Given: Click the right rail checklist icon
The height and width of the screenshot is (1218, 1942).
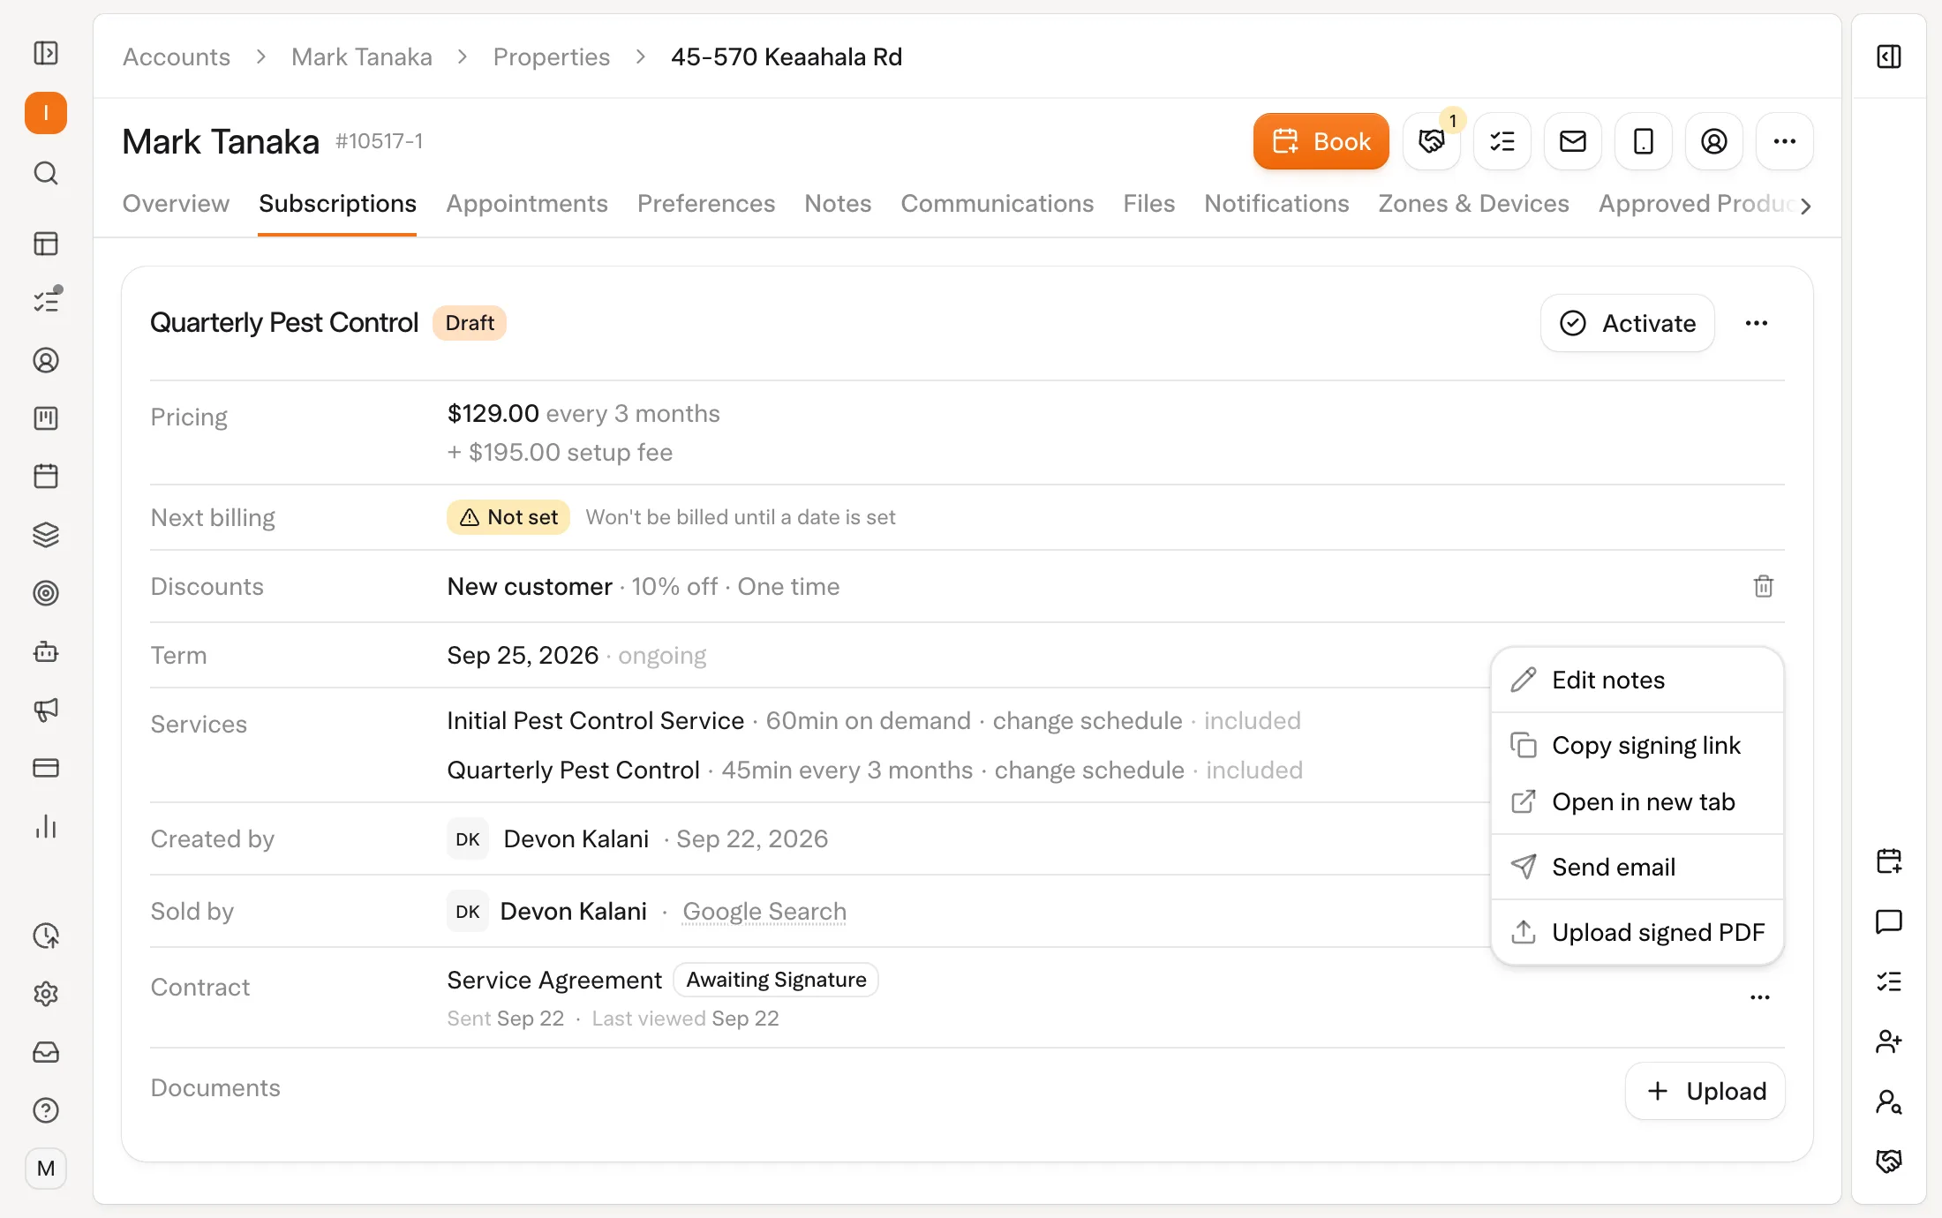Looking at the screenshot, I should tap(1889, 981).
